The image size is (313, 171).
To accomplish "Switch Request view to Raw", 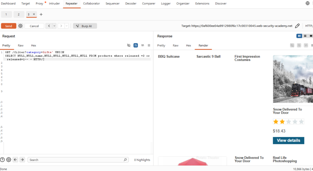I will (20, 45).
